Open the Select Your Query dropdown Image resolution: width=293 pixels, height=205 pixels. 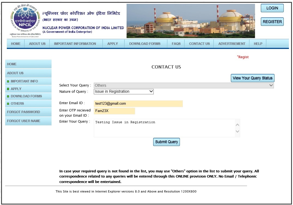click(x=184, y=85)
